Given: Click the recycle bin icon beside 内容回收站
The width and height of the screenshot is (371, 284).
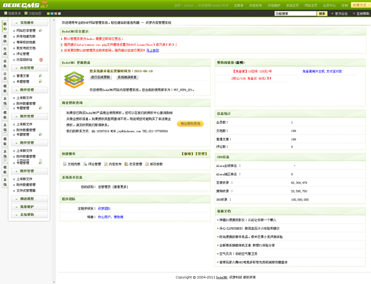Looking at the screenshot, I should [41, 59].
